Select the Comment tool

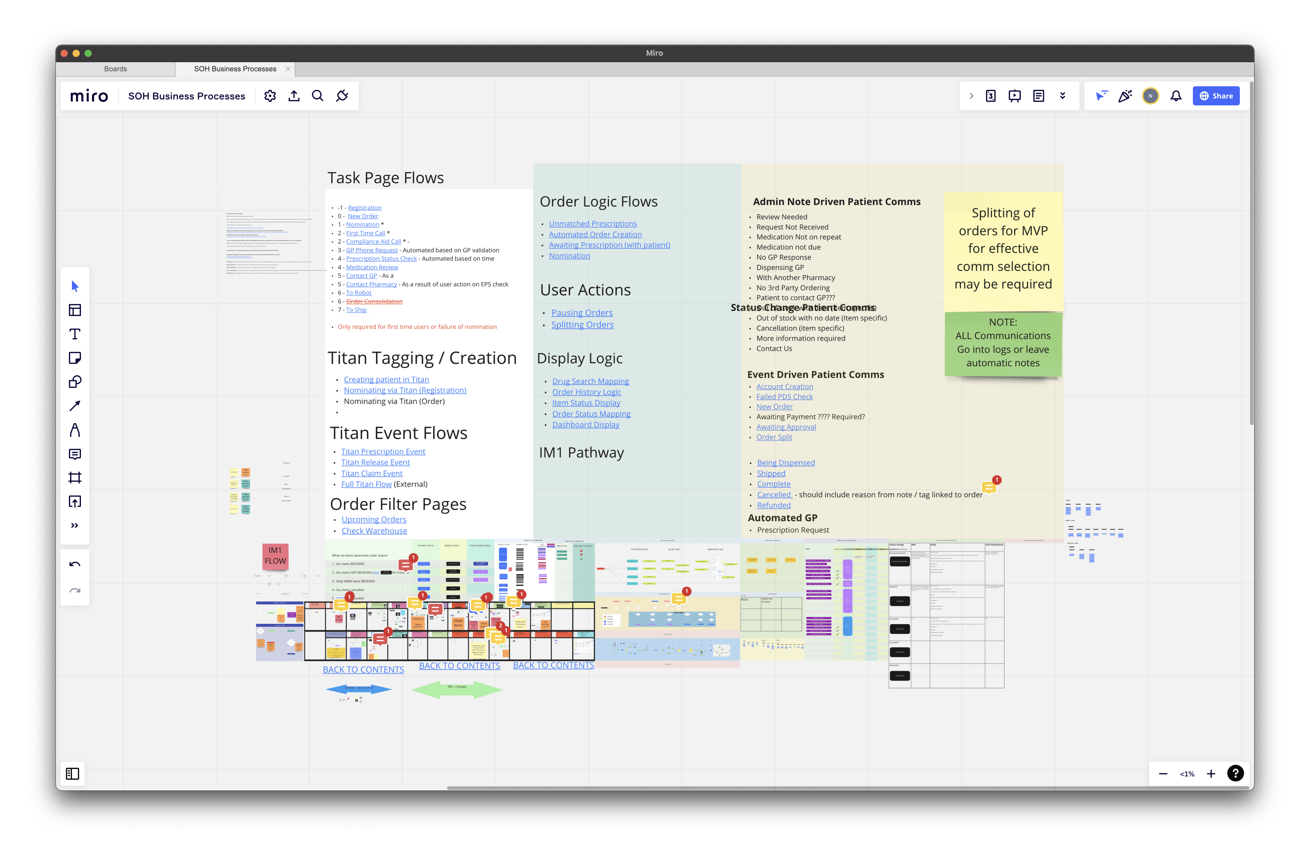coord(75,454)
